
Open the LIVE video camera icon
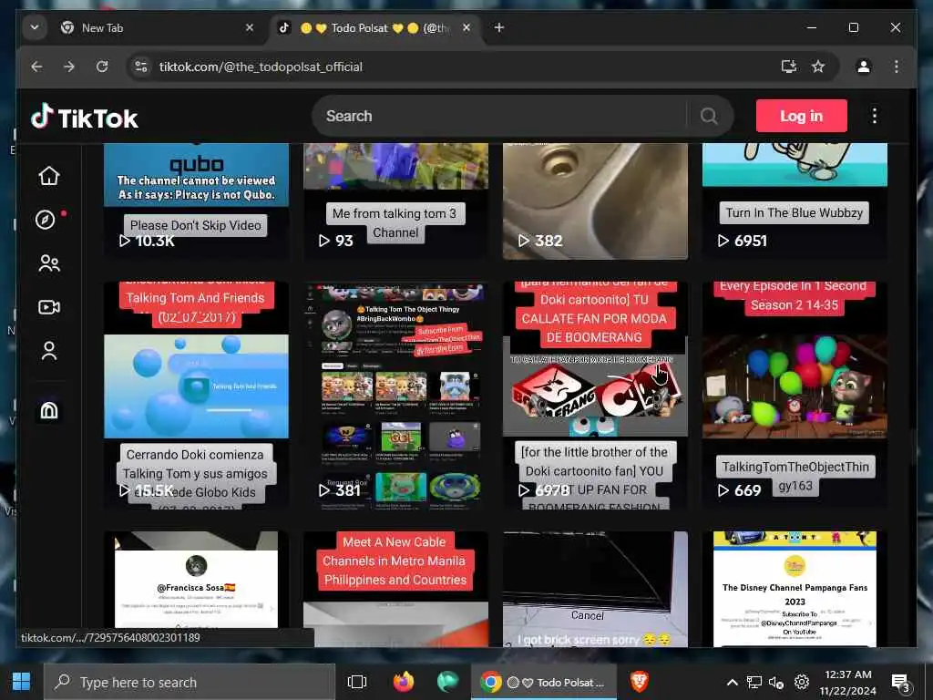pos(49,307)
